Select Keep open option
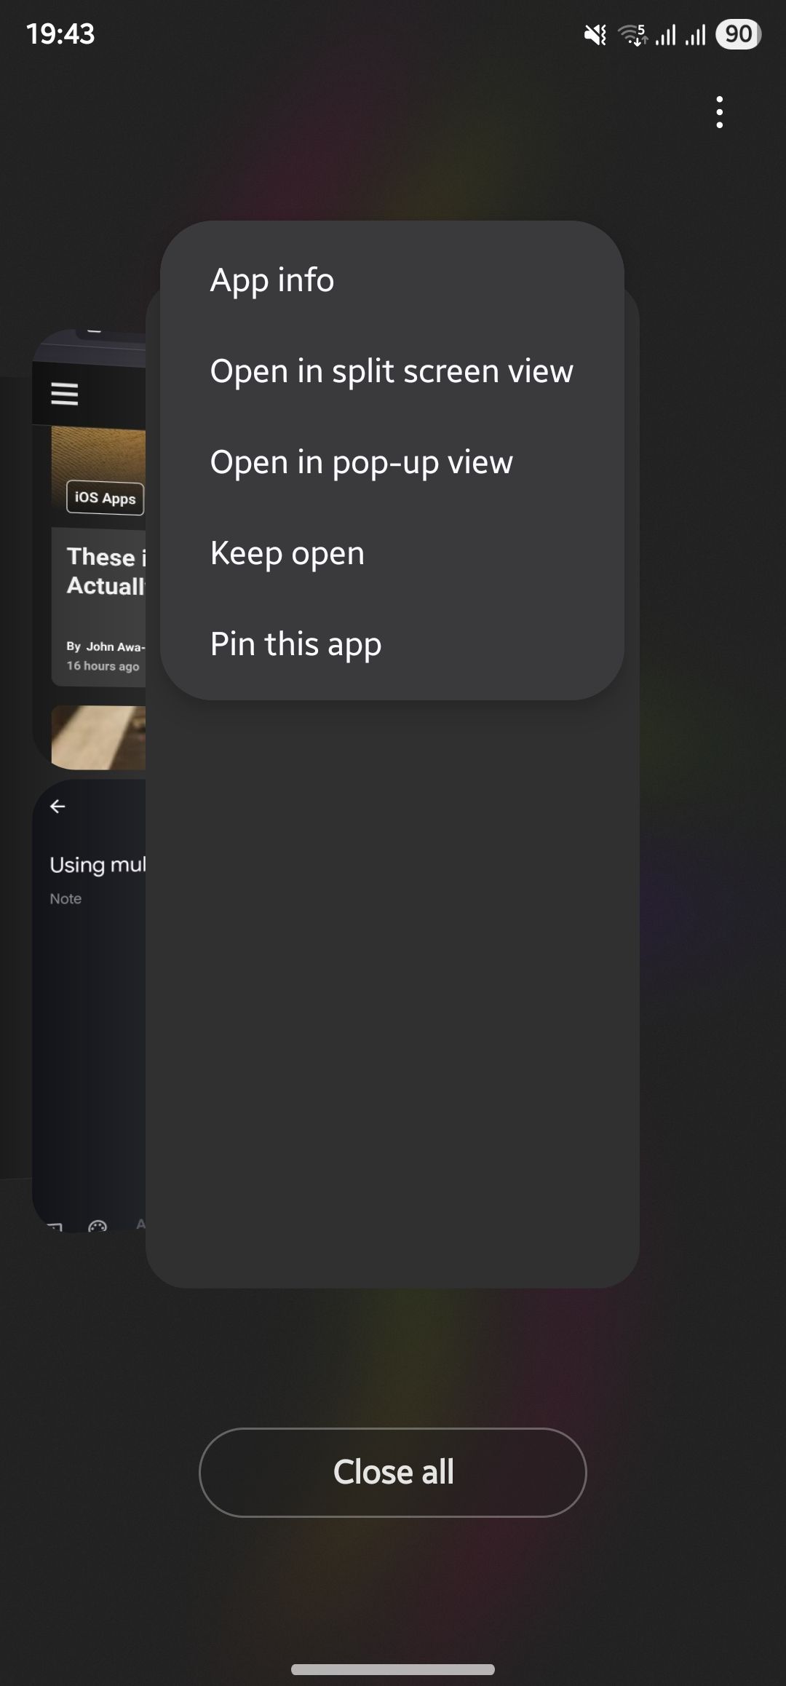Image resolution: width=786 pixels, height=1686 pixels. (392, 553)
